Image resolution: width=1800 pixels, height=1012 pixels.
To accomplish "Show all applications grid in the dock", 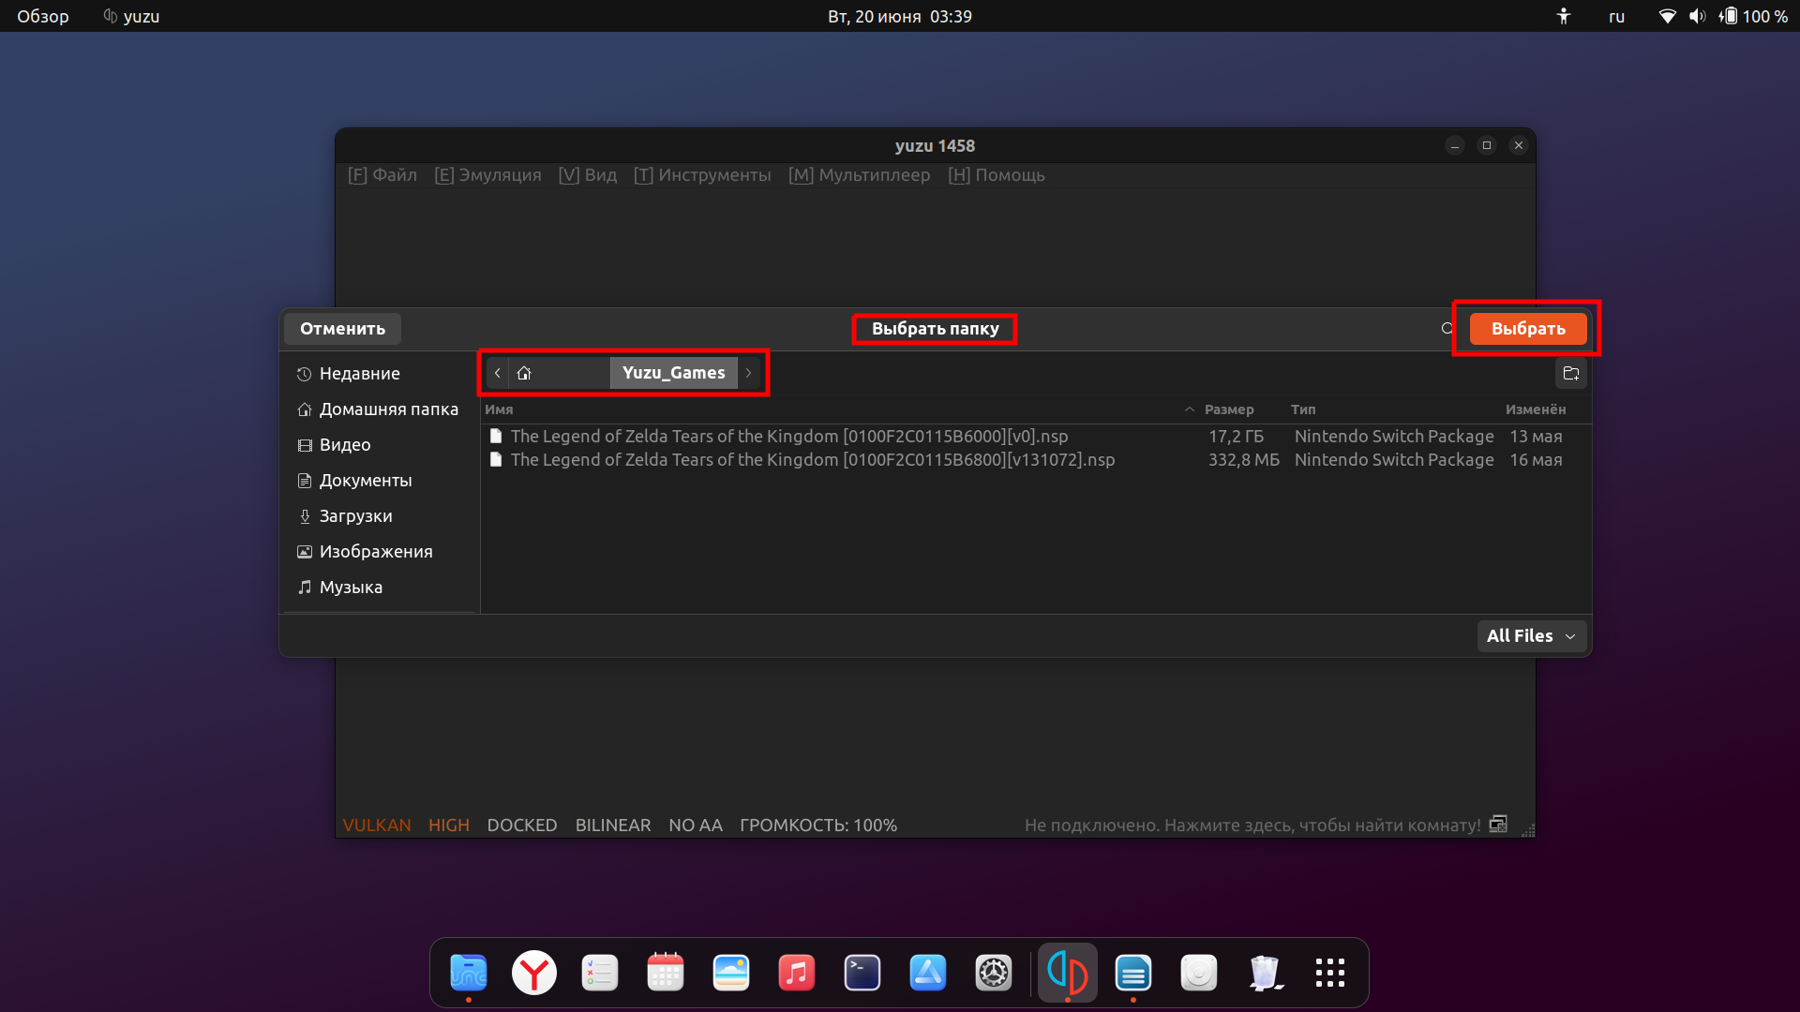I will (1329, 973).
